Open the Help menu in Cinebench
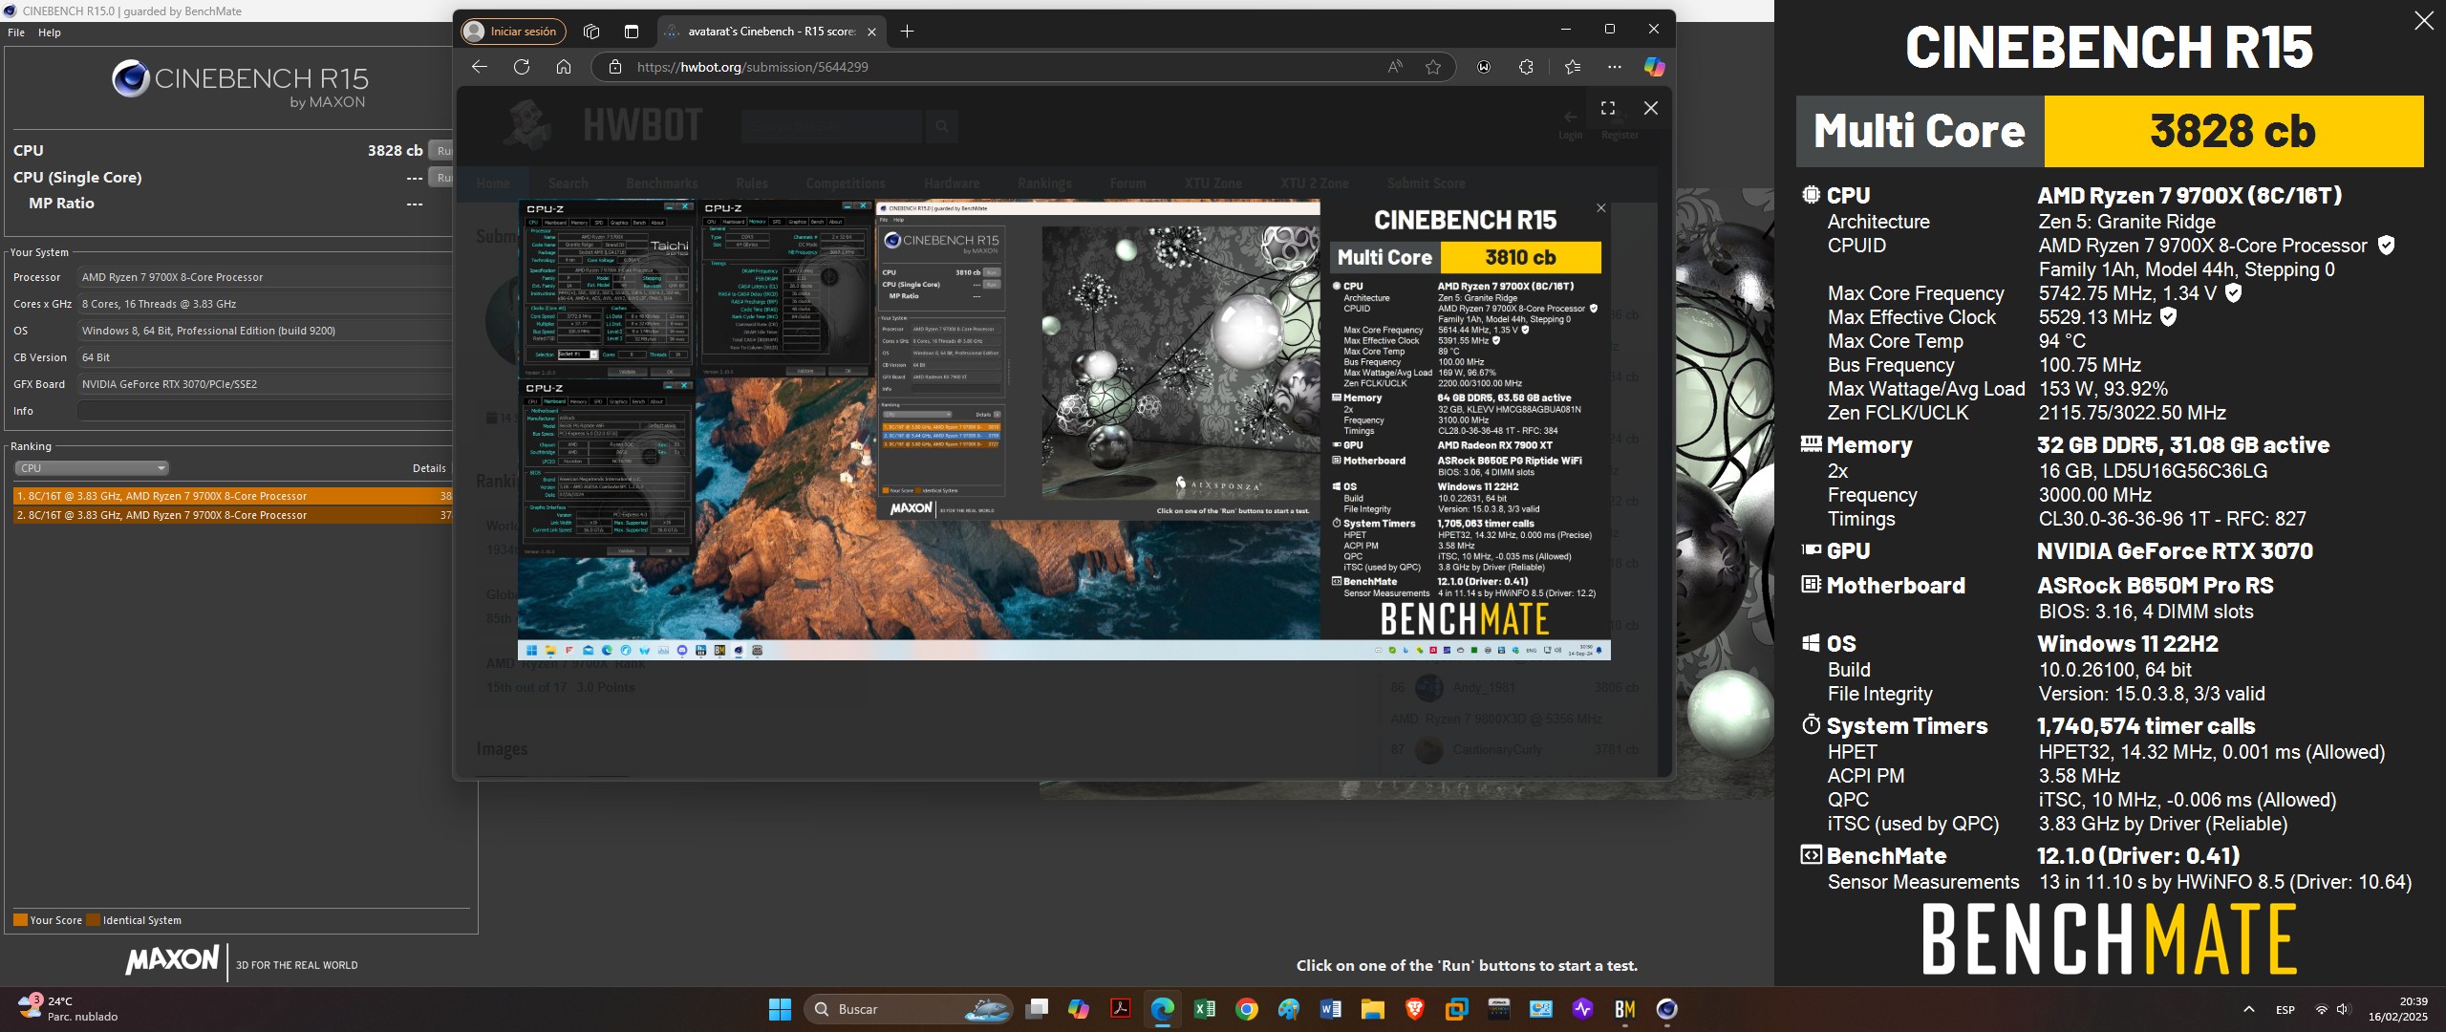This screenshot has width=2446, height=1032. [x=50, y=32]
